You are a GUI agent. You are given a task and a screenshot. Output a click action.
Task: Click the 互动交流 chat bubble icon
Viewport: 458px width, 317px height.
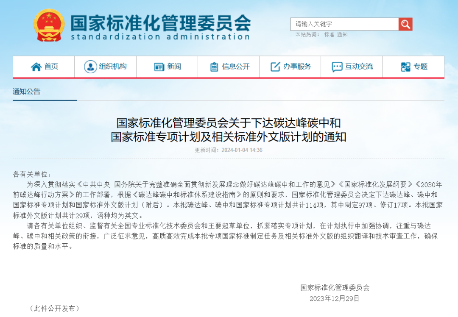point(336,67)
